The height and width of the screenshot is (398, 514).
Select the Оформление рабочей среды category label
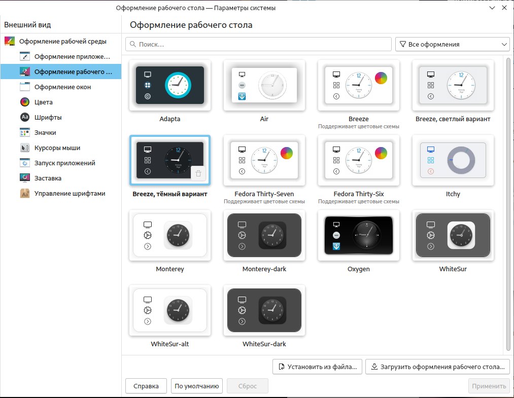click(62, 41)
